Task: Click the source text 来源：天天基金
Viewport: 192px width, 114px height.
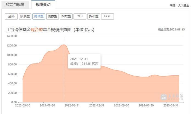Action: pyautogui.click(x=179, y=5)
